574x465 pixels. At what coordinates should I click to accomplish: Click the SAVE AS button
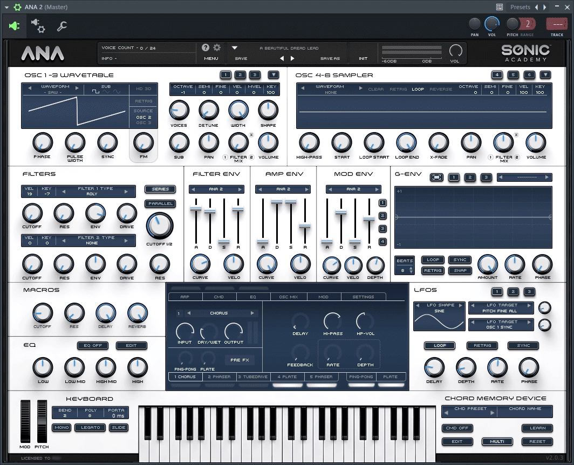click(x=330, y=58)
